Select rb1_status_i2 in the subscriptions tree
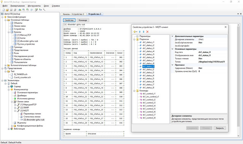Viewport: 243px width, 144px height. pos(148,70)
